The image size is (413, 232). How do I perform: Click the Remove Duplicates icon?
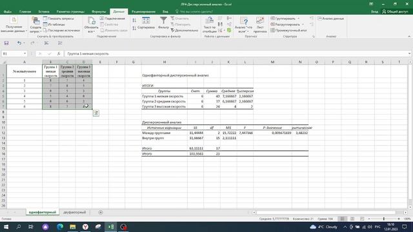pos(220,24)
